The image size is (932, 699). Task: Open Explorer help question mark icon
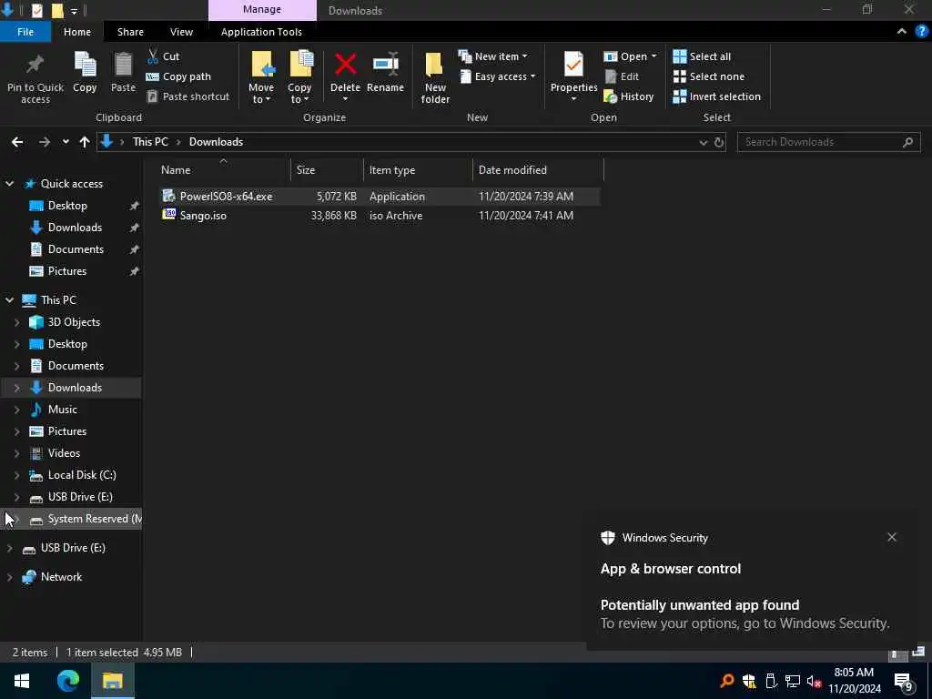click(x=921, y=32)
